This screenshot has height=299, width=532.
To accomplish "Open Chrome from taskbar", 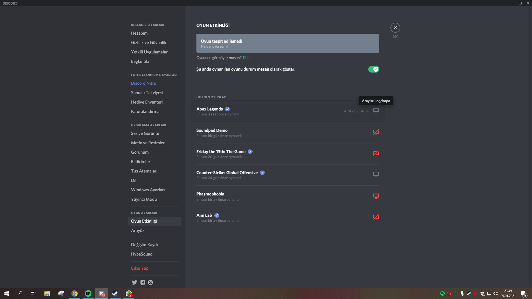I will click(75, 293).
